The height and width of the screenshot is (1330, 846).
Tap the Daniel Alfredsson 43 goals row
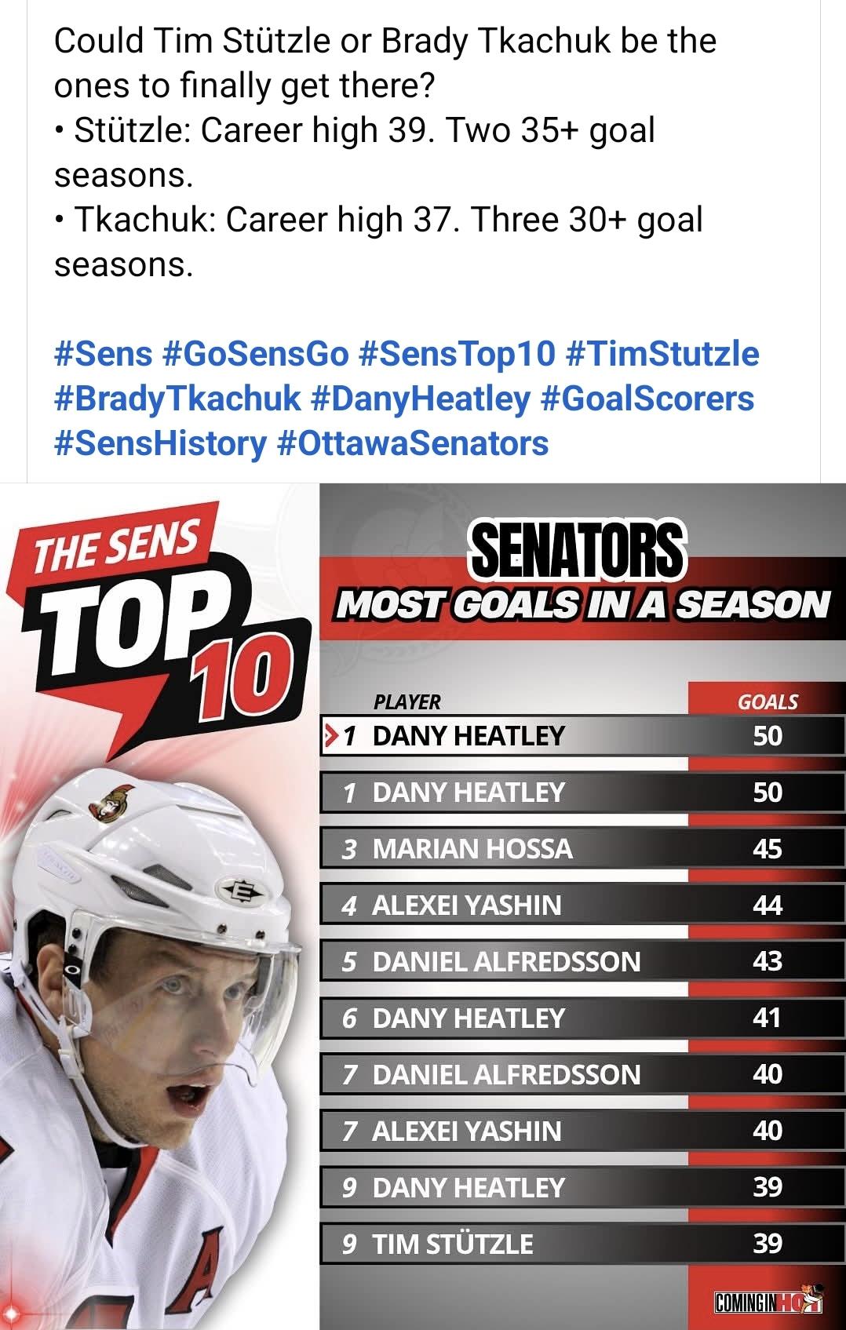point(582,961)
